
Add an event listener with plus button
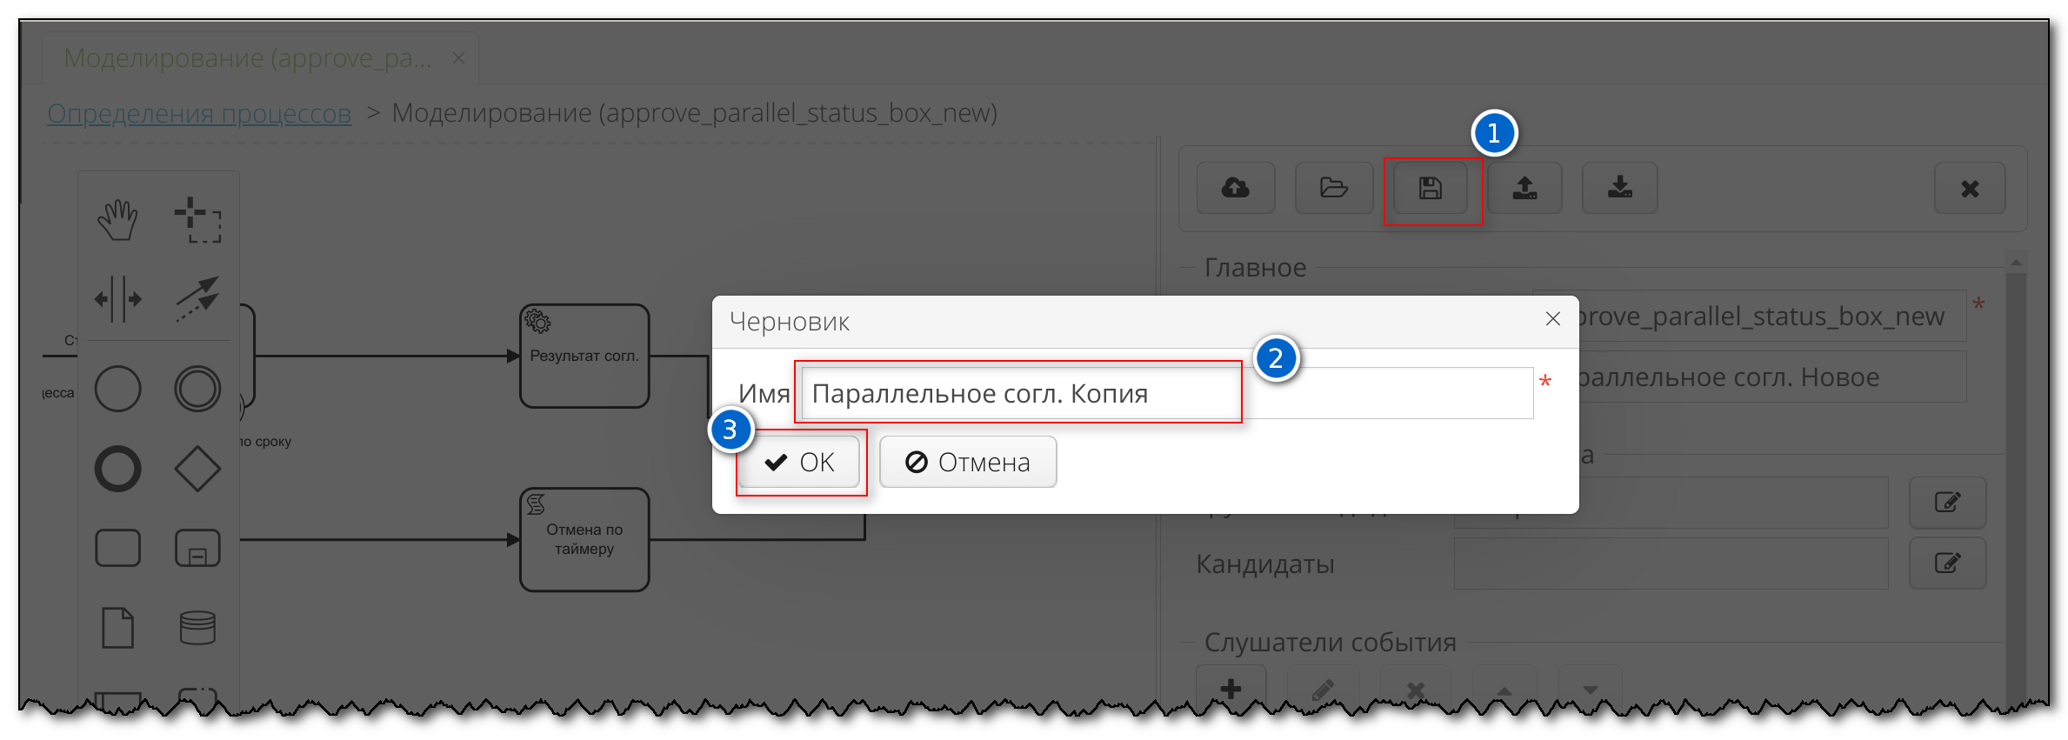click(x=1231, y=689)
